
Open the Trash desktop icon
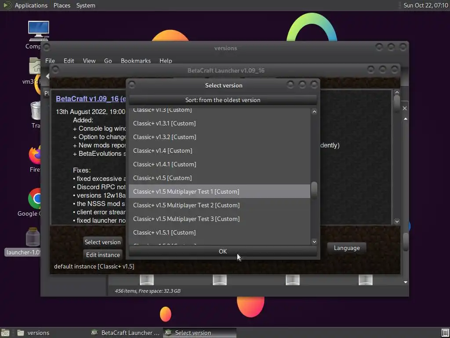[x=36, y=110]
